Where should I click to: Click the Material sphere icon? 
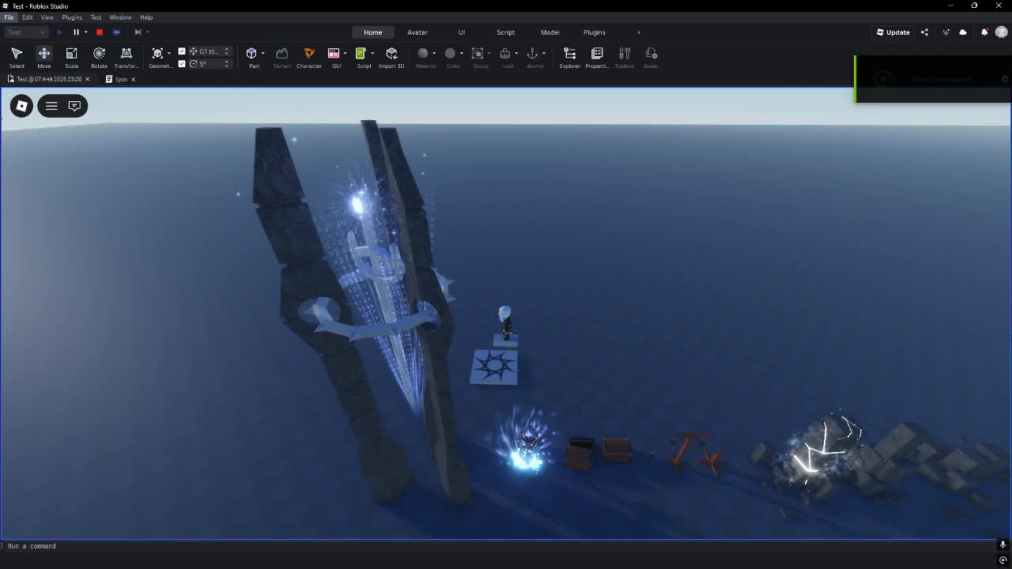[423, 53]
